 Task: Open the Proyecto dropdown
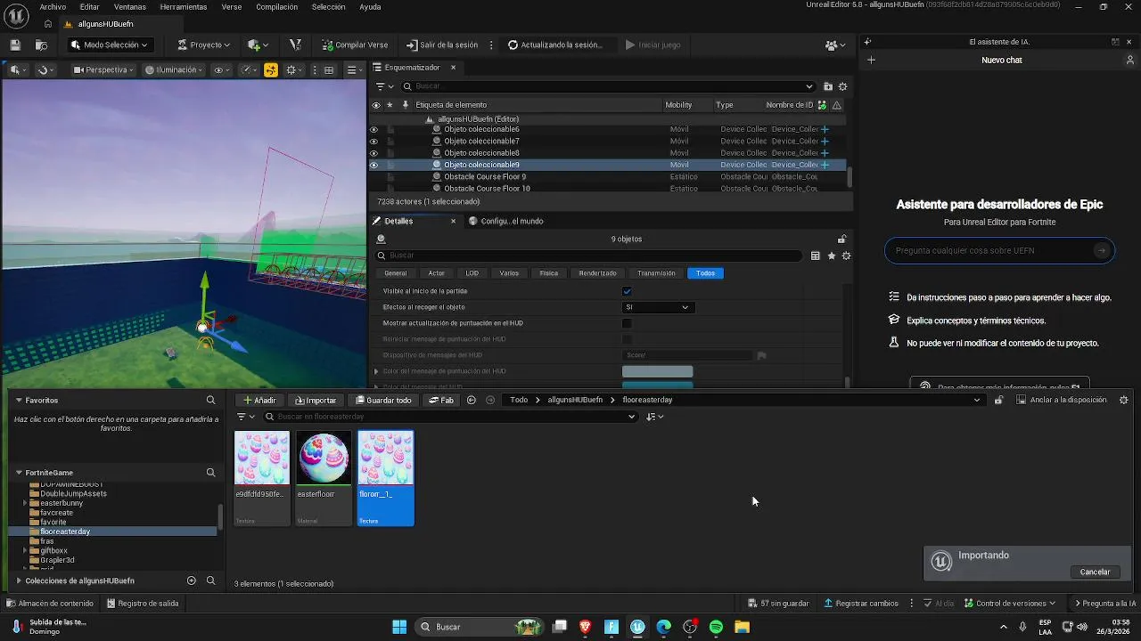203,45
